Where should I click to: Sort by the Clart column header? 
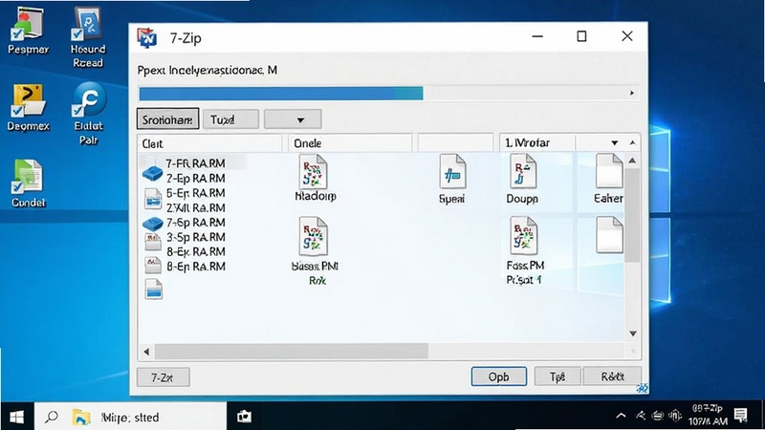point(209,143)
